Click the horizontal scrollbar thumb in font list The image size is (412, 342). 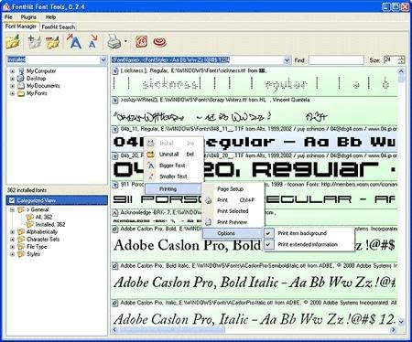click(171, 329)
